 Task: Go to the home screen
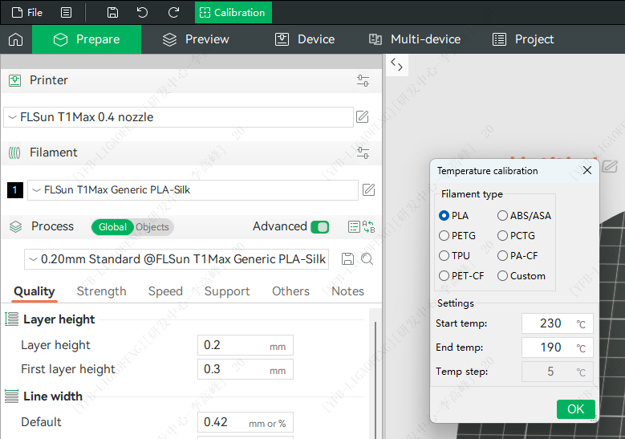(x=16, y=39)
